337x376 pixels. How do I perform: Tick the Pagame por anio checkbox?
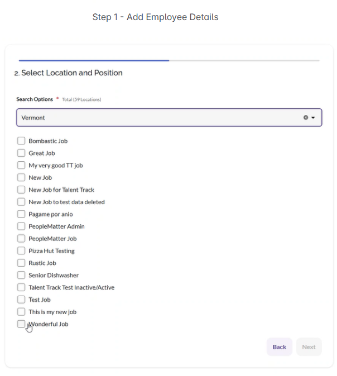tap(21, 214)
